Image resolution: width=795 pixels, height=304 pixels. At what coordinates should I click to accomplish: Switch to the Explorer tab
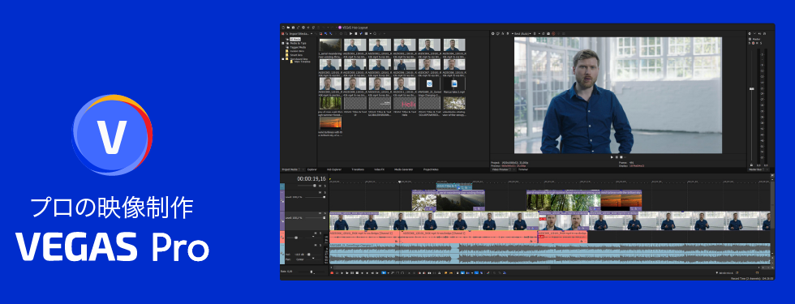point(312,169)
